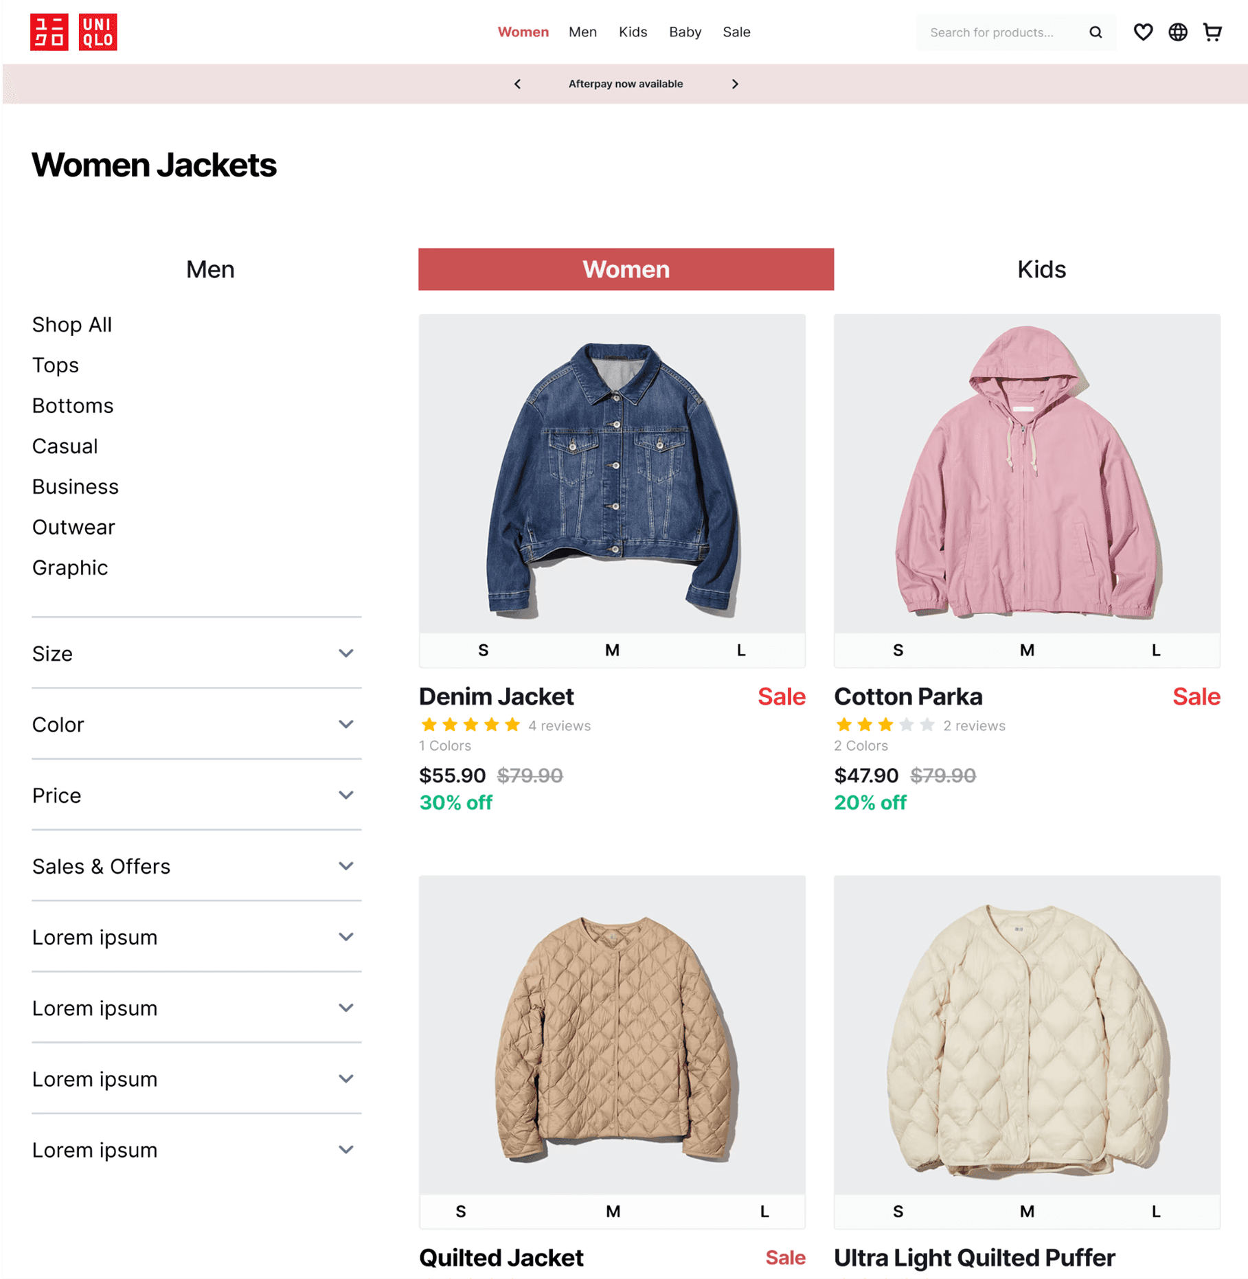The width and height of the screenshot is (1248, 1279).
Task: Select size L for Quilted Jacket
Action: (764, 1212)
